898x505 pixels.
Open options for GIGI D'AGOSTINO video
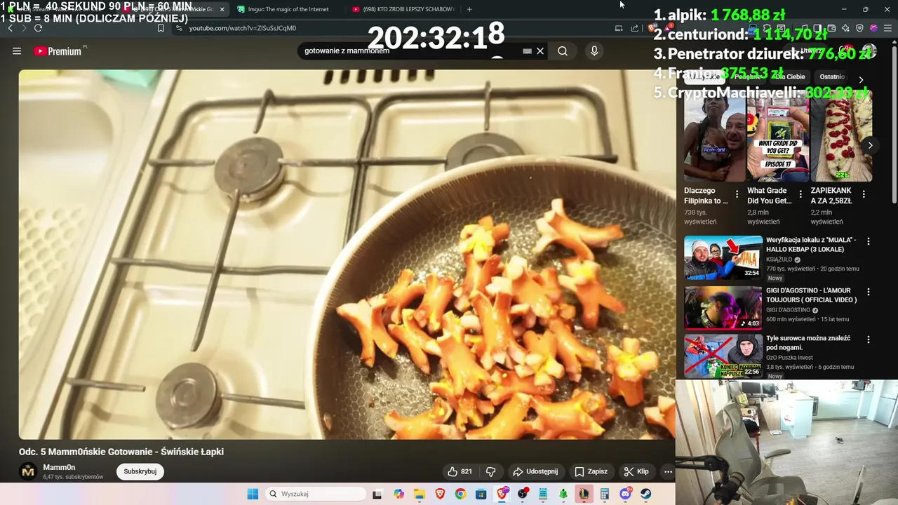(869, 292)
